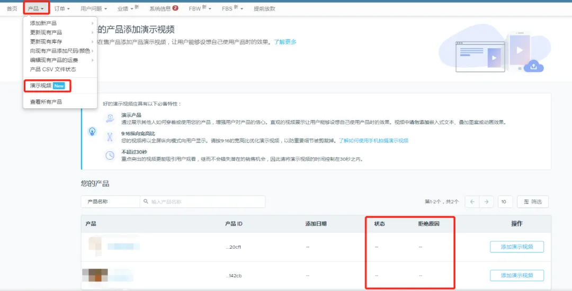Click the 第1-2个，共2个 pagination text
572x291 pixels.
(x=442, y=202)
